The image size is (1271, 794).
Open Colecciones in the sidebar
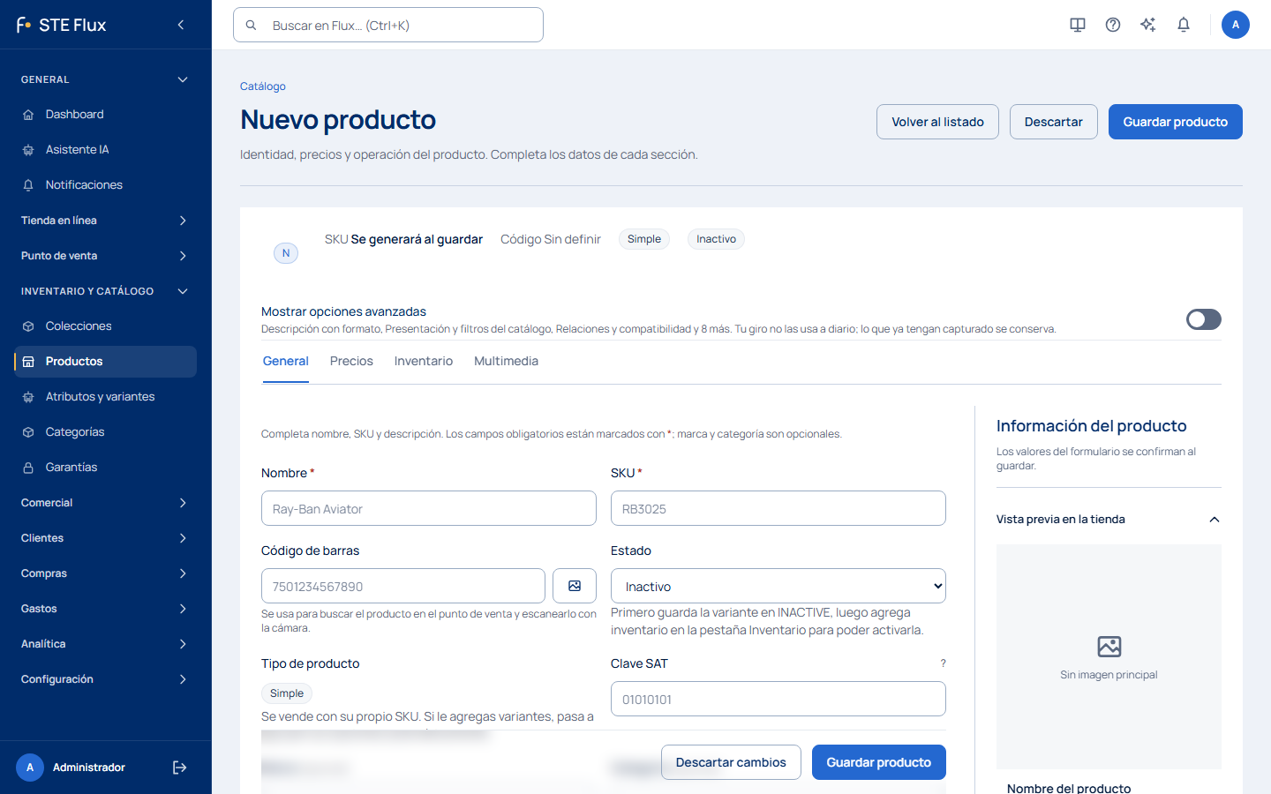[x=106, y=326]
